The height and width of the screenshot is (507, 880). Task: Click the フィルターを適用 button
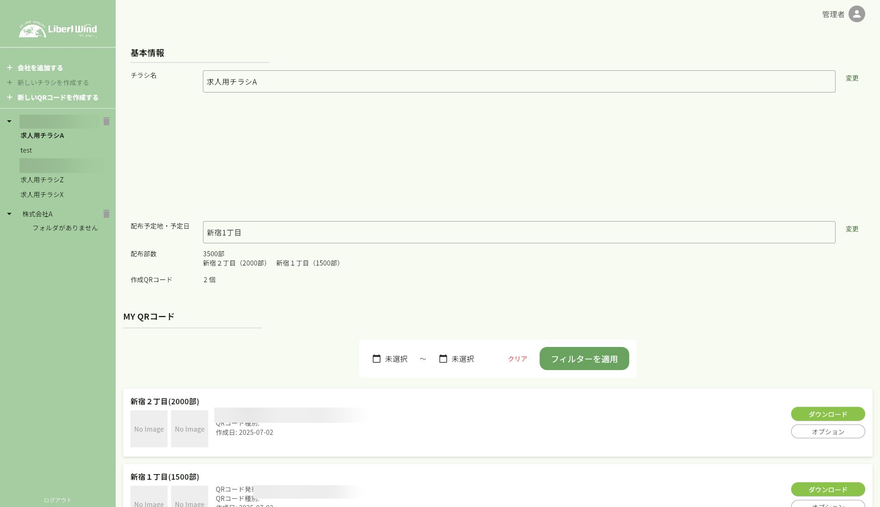(x=584, y=359)
